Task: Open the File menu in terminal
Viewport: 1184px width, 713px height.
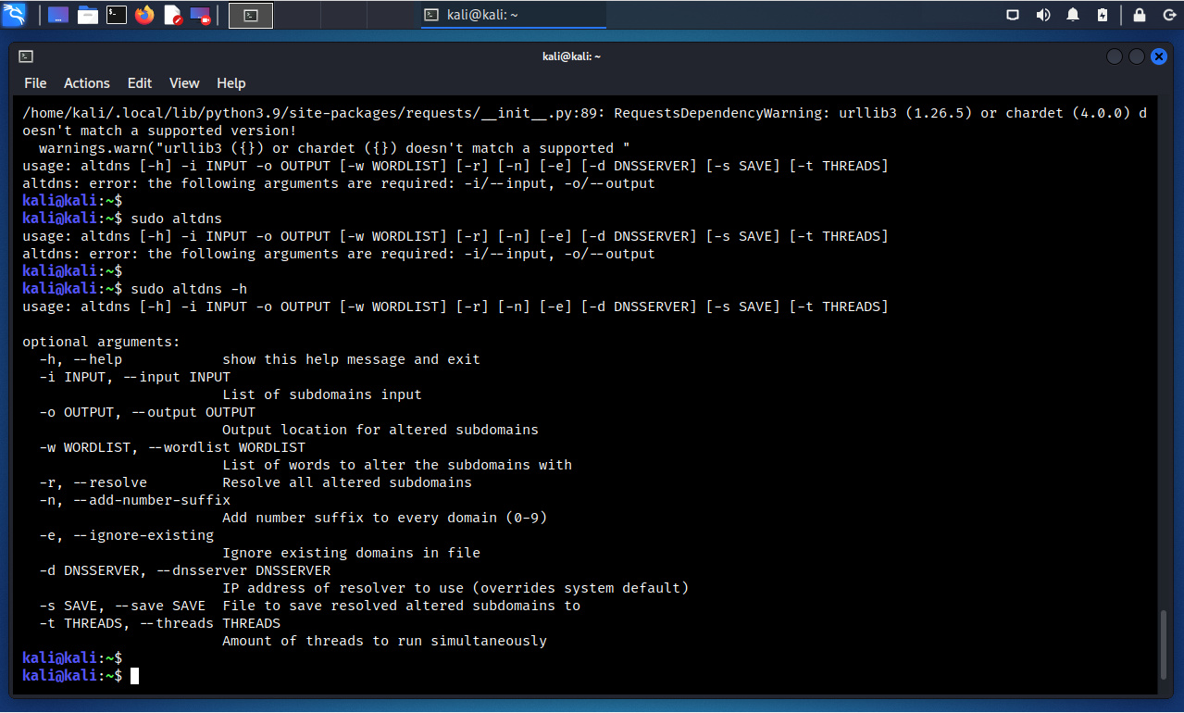Action: click(x=35, y=83)
